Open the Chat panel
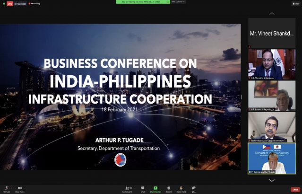The image size is (302, 194). (143, 188)
